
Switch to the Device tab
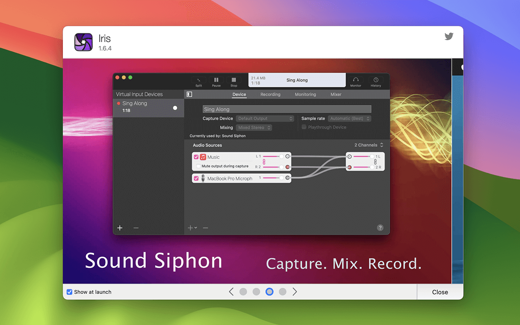point(239,94)
